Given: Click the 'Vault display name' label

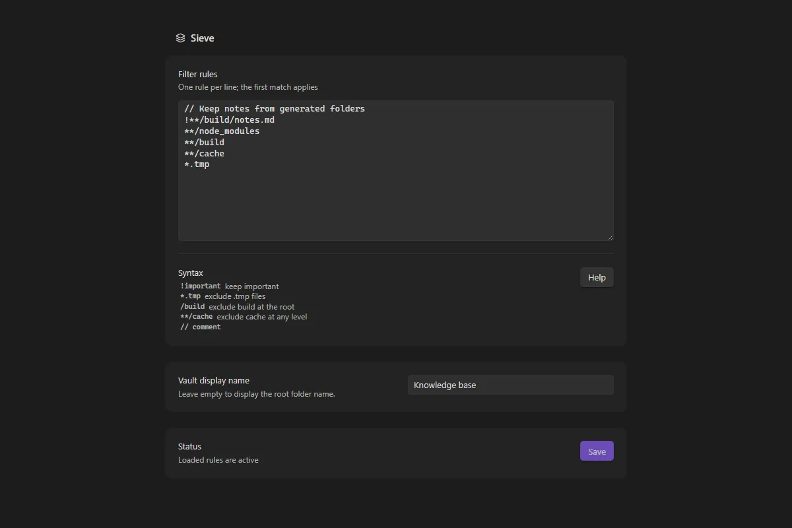Looking at the screenshot, I should (214, 380).
